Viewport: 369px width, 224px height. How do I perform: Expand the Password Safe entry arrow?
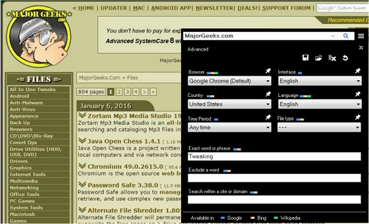82,185
